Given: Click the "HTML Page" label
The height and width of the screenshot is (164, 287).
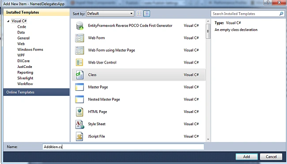Looking at the screenshot, I should tap(98, 112).
